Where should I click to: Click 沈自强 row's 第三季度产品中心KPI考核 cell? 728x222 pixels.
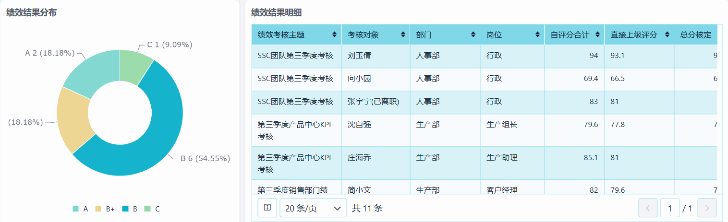pos(296,130)
